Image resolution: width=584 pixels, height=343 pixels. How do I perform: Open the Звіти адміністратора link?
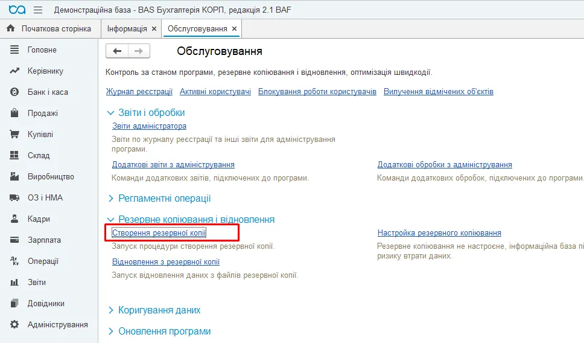pos(150,126)
